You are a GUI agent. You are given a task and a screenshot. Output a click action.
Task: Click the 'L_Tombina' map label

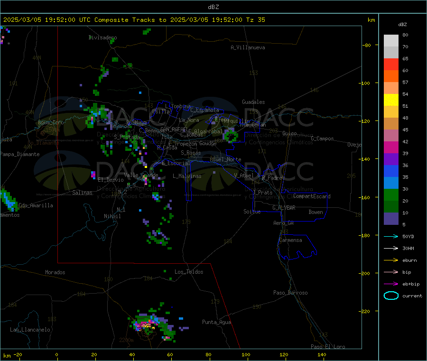(x=178, y=106)
